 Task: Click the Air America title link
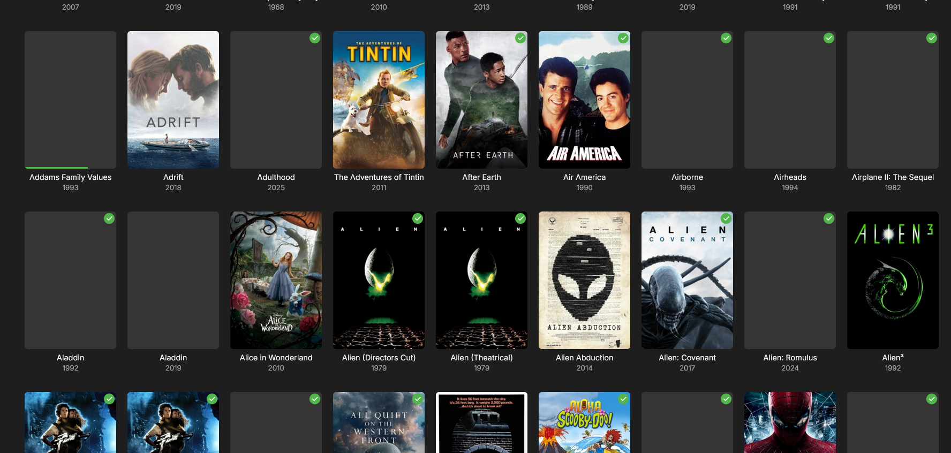pos(584,177)
